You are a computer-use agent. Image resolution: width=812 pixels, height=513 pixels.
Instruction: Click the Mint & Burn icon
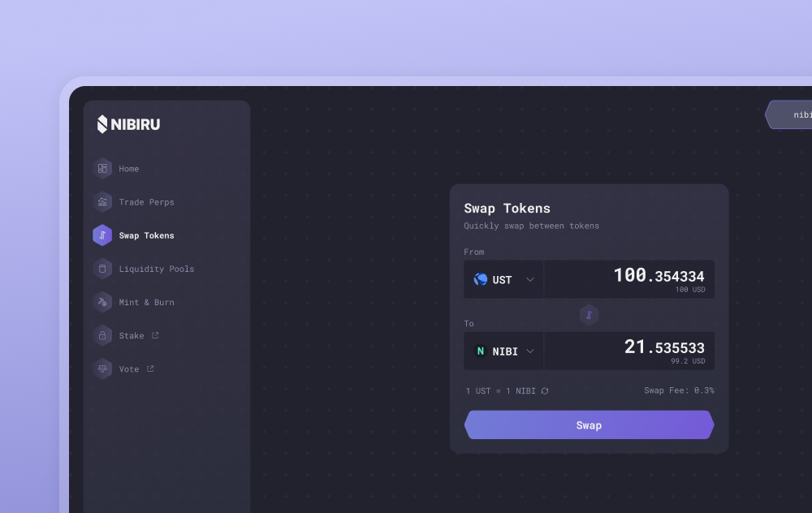coord(102,302)
